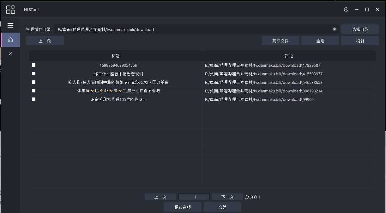386x213 pixels.
Task: Select the Home icon in the sidebar
Action: point(10,40)
